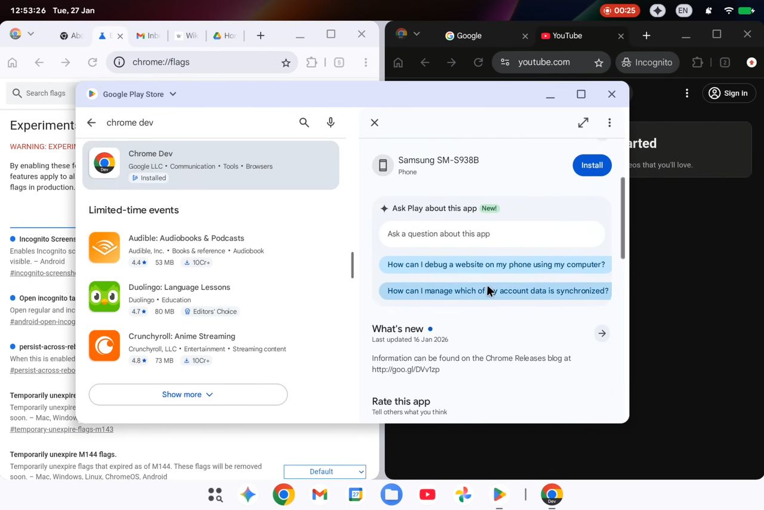
Task: Click the Ask a question about this app field
Action: pos(492,234)
